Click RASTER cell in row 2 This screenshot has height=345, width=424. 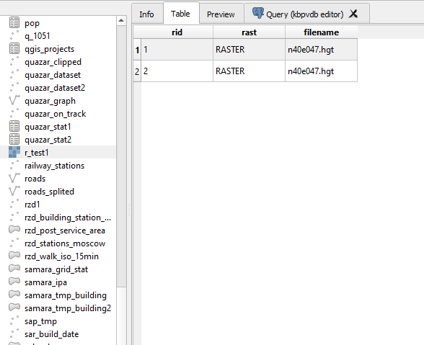tap(249, 71)
